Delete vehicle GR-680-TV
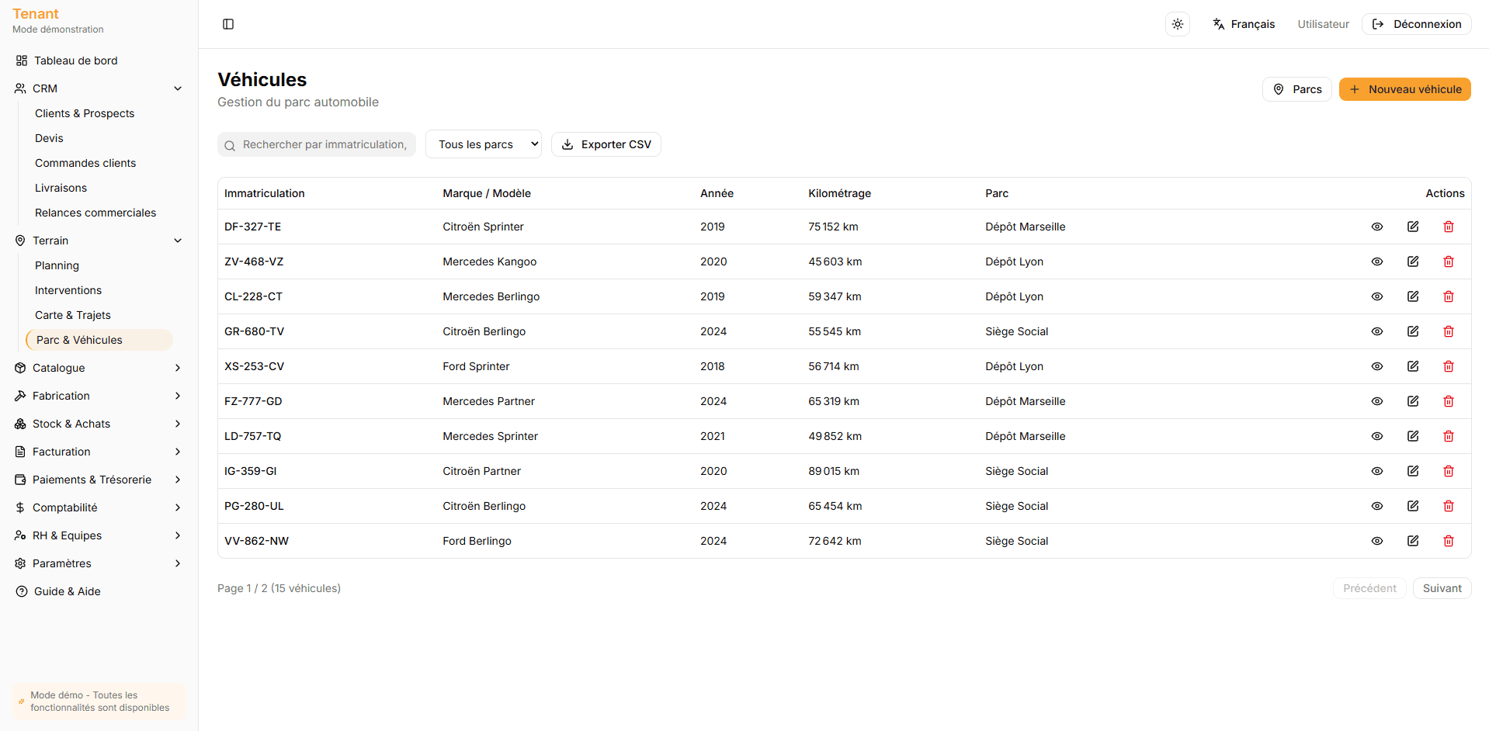1489x731 pixels. click(x=1449, y=331)
